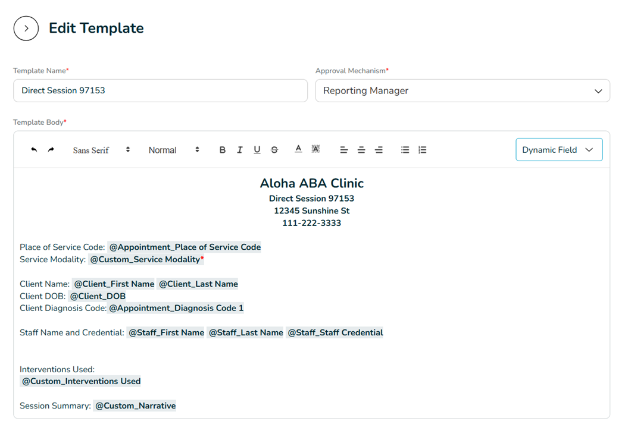Click the undo arrow in the editor toolbar
The image size is (625, 440).
34,150
